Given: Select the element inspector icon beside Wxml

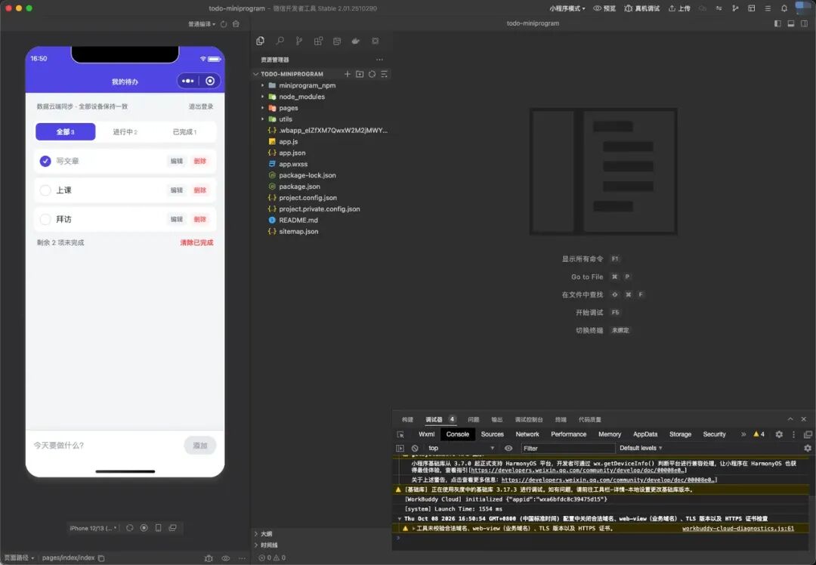Looking at the screenshot, I should [400, 434].
